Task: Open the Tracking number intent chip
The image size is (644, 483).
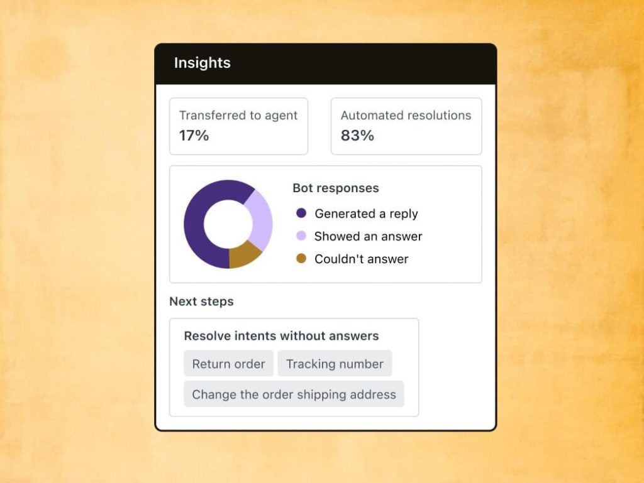Action: pos(335,364)
